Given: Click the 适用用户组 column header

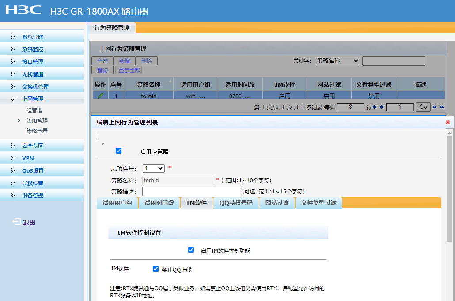Looking at the screenshot, I should click(x=196, y=85).
